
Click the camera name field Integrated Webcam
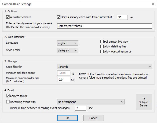(x=105, y=26)
